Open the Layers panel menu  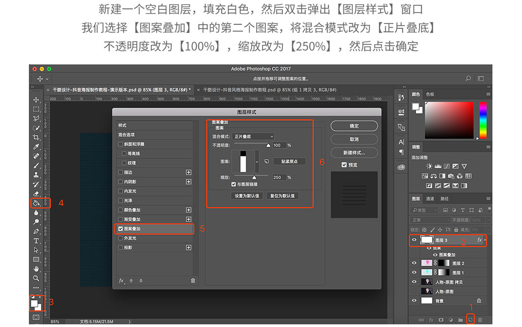(x=488, y=199)
